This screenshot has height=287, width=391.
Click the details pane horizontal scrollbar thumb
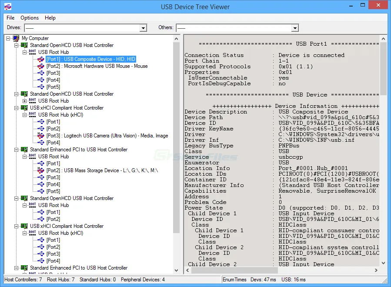point(234,270)
